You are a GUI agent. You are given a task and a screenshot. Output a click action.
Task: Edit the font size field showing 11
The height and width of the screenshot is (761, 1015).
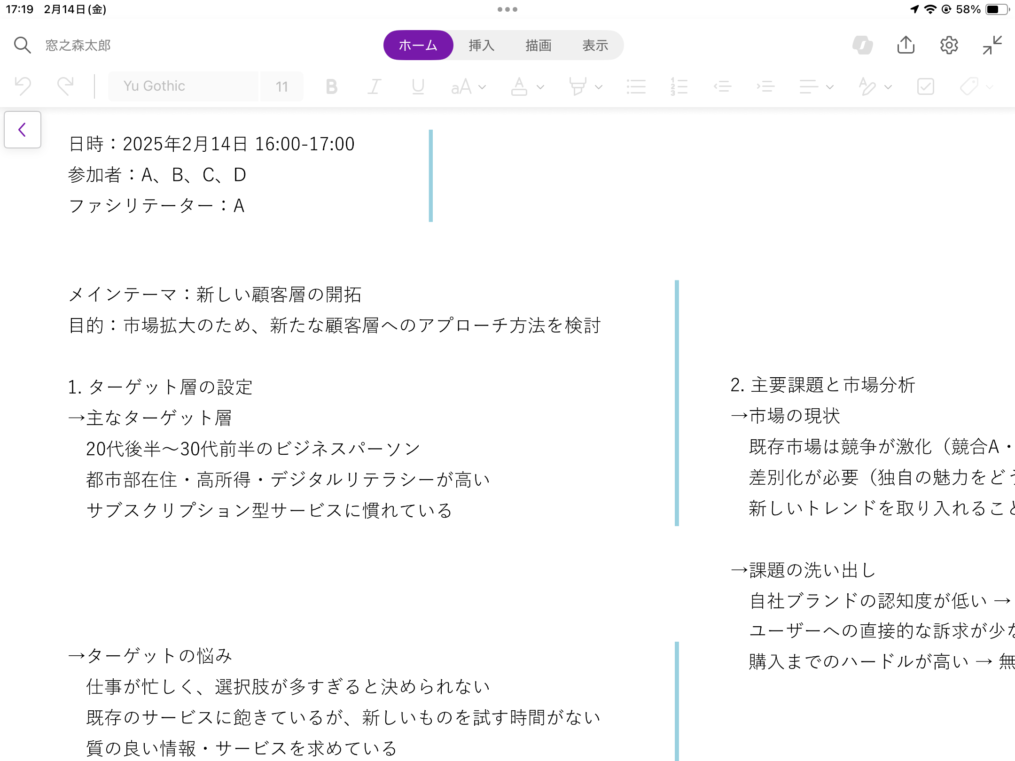pos(281,86)
